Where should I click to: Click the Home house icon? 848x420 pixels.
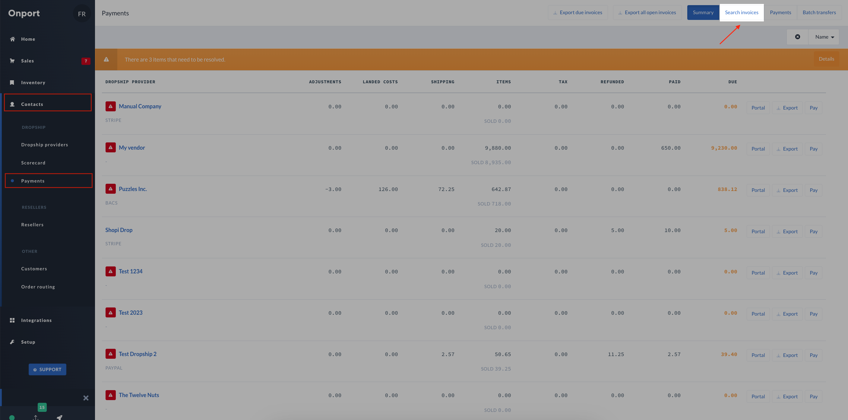click(12, 39)
